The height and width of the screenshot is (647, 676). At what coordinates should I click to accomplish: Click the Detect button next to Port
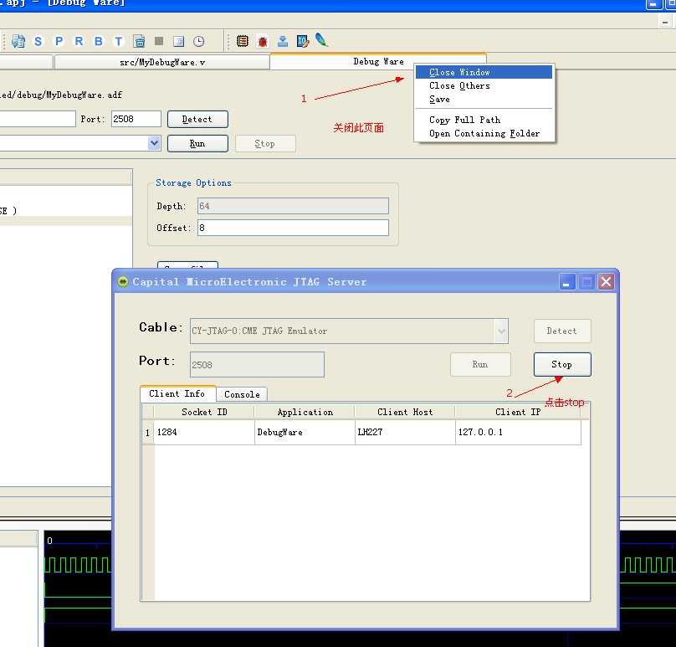(x=197, y=119)
